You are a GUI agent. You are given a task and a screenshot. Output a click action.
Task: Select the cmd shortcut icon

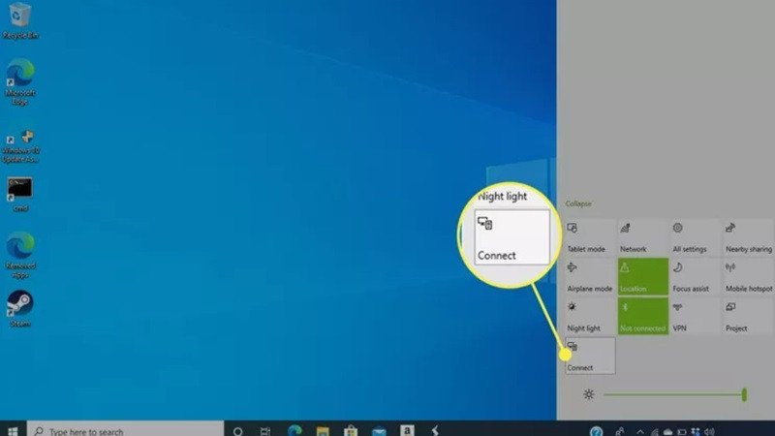[x=19, y=195]
